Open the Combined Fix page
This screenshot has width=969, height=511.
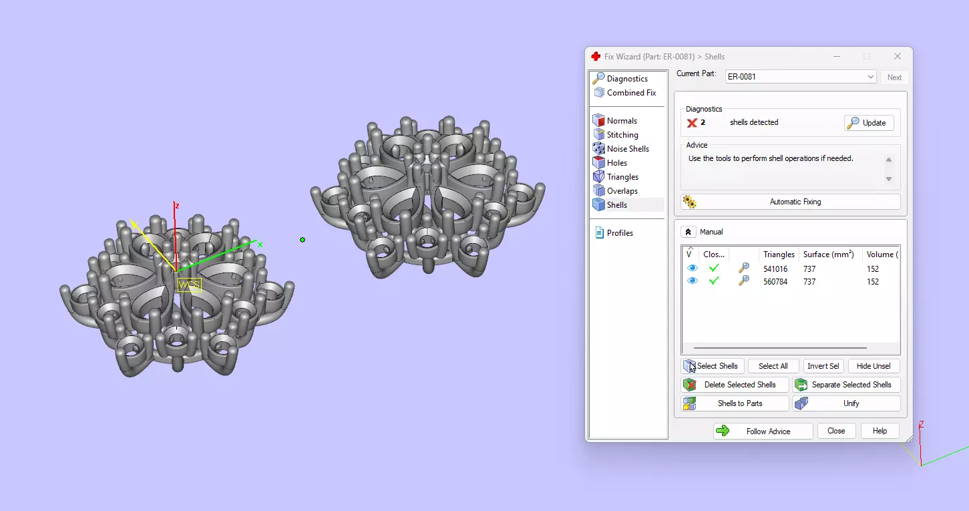(624, 93)
